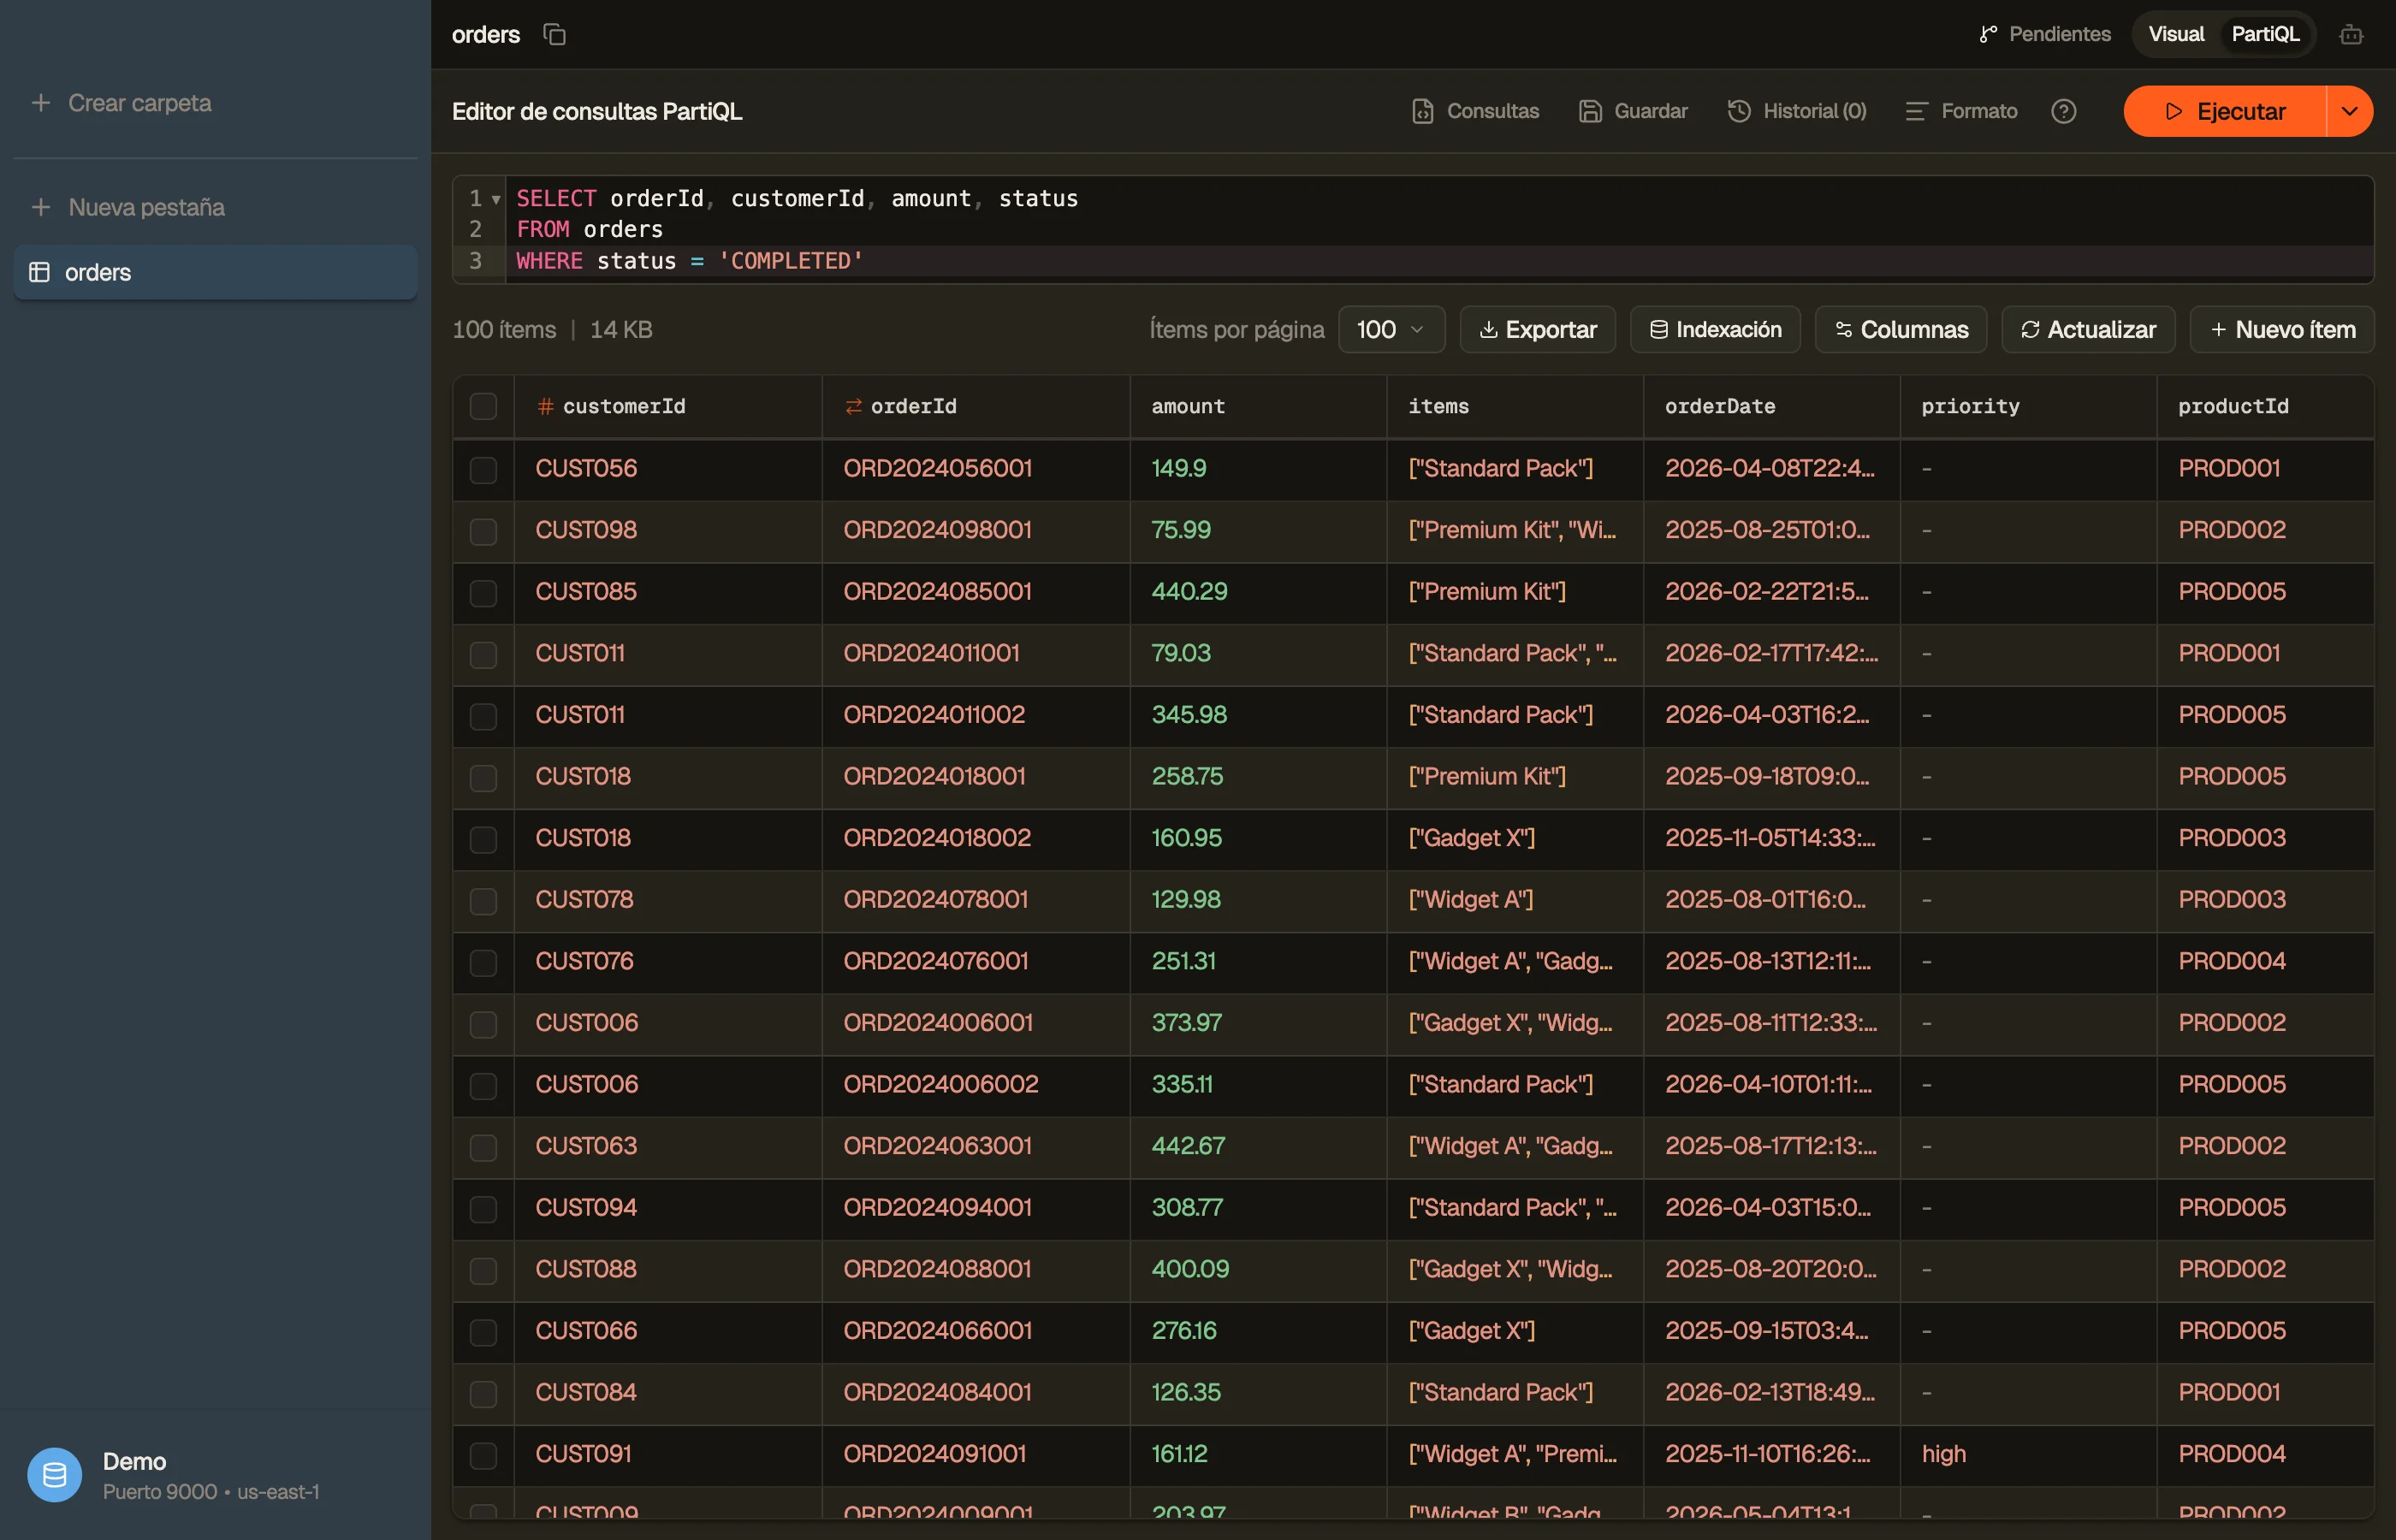
Task: Open Columnas chooser
Action: (1901, 329)
